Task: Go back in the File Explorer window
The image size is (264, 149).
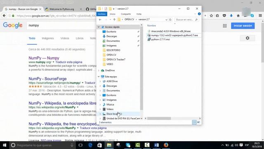Action: click(x=100, y=19)
